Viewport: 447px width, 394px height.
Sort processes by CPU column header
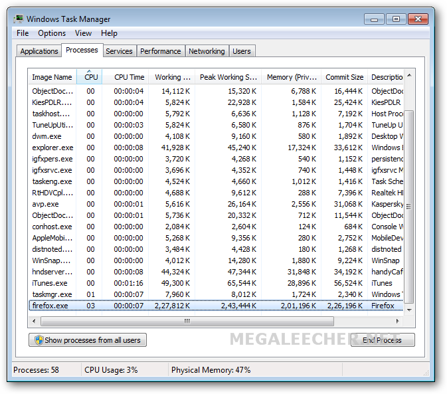coord(91,77)
